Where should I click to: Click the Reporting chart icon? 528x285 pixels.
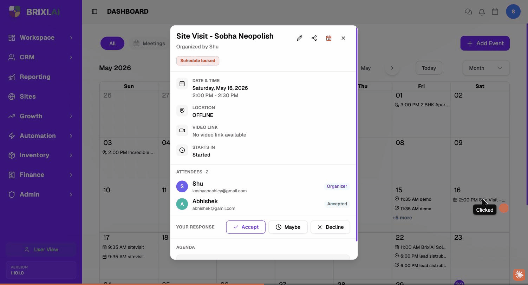point(12,77)
